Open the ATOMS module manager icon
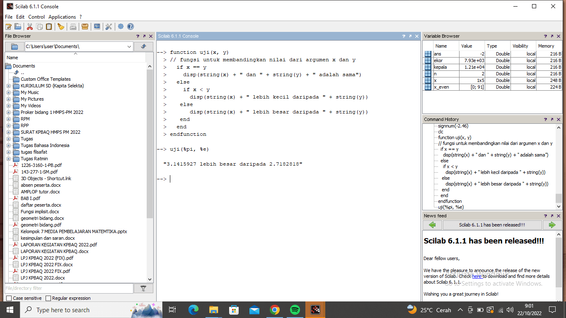566x318 pixels. [85, 26]
